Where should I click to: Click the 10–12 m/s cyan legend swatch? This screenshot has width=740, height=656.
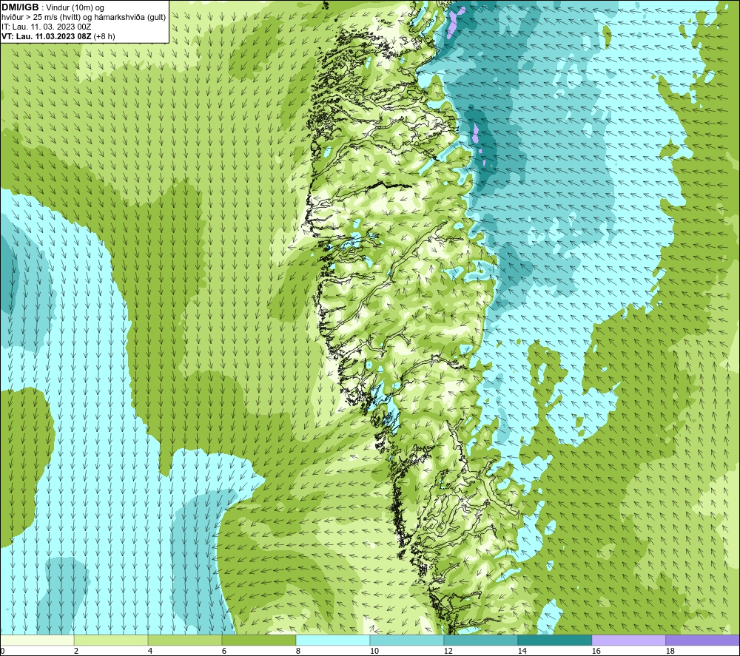(407, 640)
